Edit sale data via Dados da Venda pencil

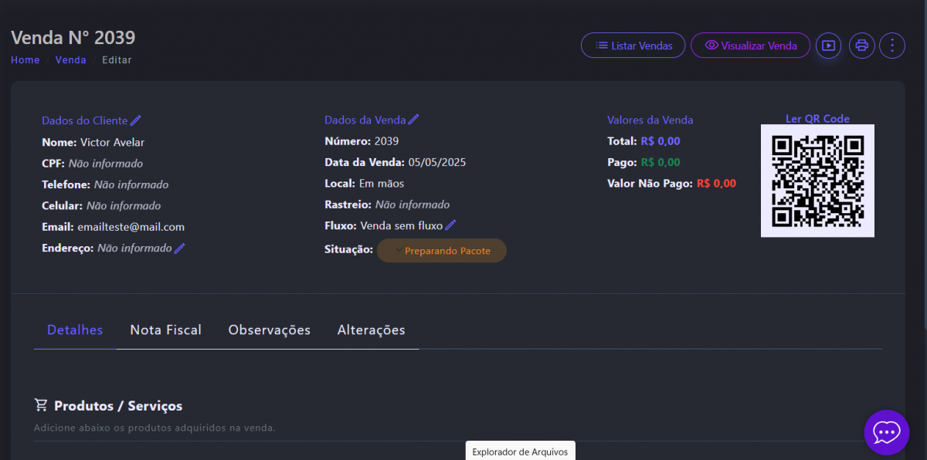pos(414,120)
